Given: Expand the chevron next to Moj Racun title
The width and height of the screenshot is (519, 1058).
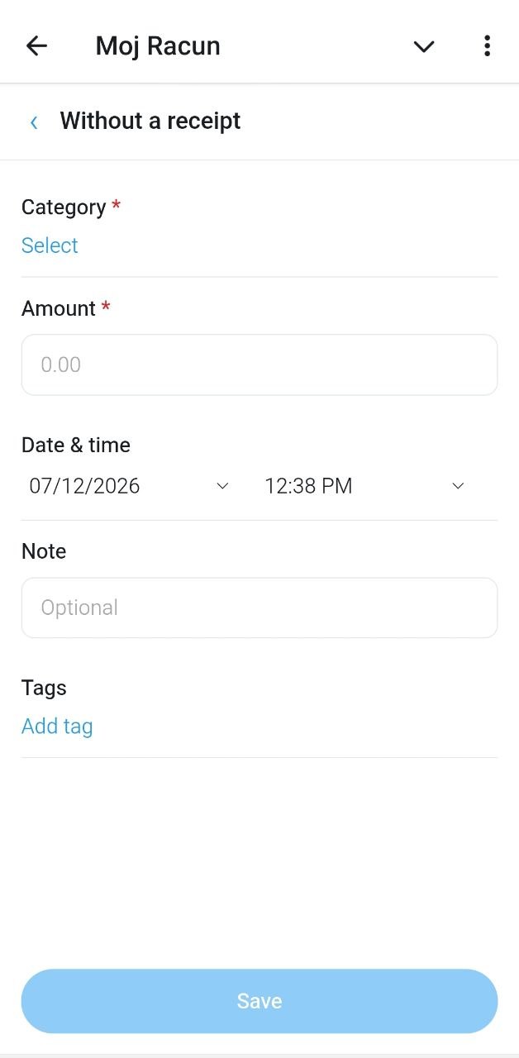Looking at the screenshot, I should click(424, 46).
